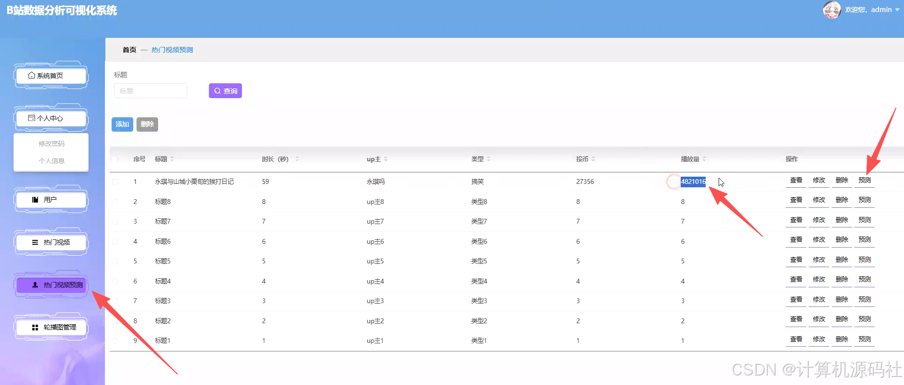Click 热门视频预测 breadcrumb link
904x385 pixels.
pos(172,50)
